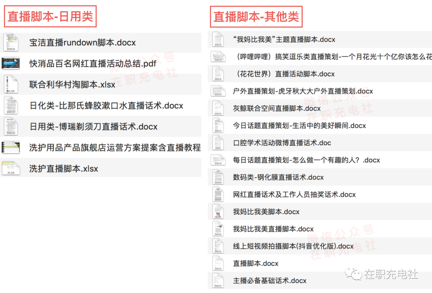Click the XLSX icon for 联合利华村淘脚本
The width and height of the screenshot is (432, 293).
pos(11,84)
